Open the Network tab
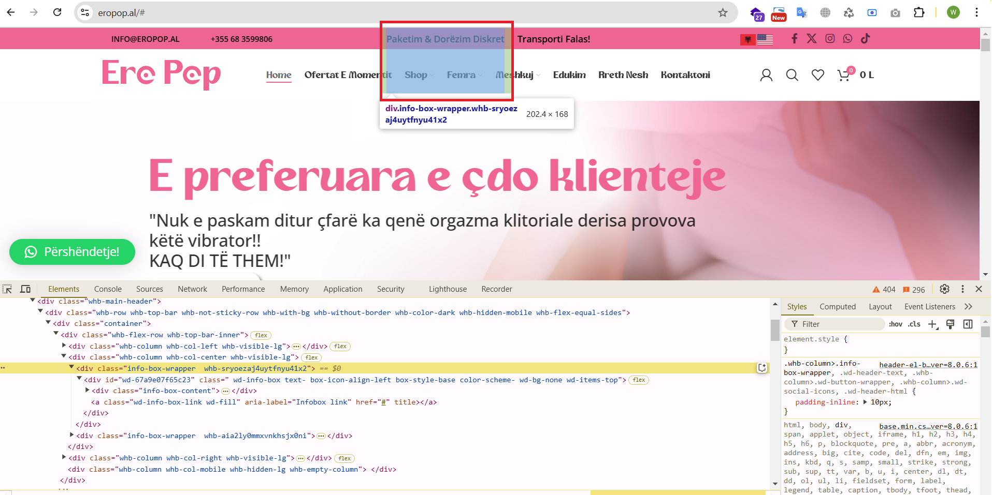 [192, 289]
